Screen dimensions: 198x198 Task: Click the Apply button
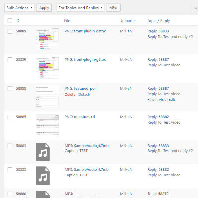(44, 8)
